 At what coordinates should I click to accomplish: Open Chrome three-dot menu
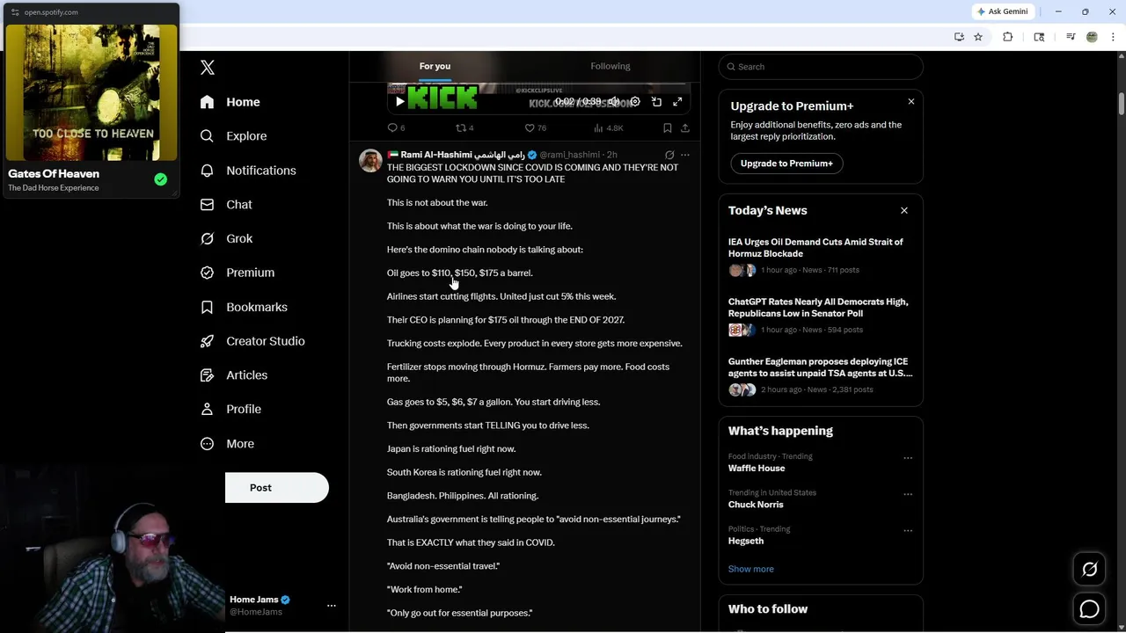1114,37
